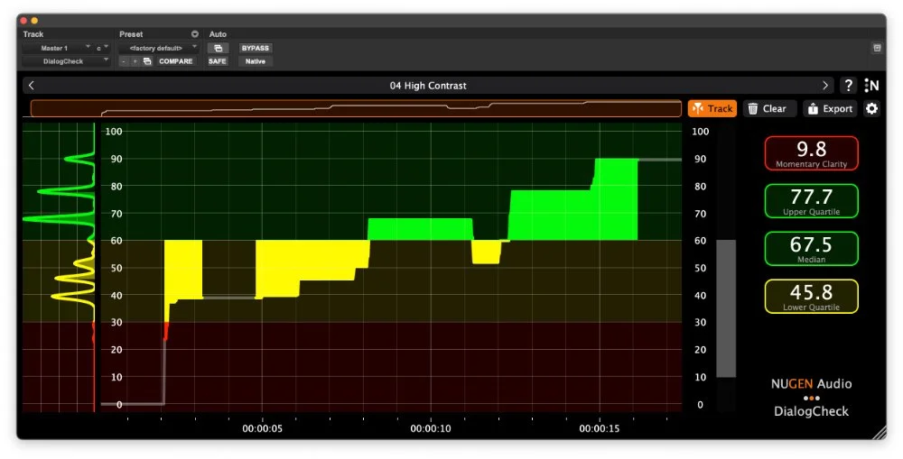Open the factory default preset list

click(x=158, y=48)
